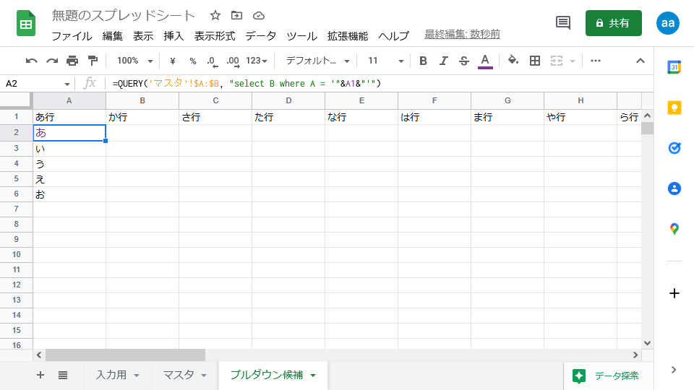694x390 pixels.
Task: Open more number formats 123 dropdown
Action: (257, 61)
